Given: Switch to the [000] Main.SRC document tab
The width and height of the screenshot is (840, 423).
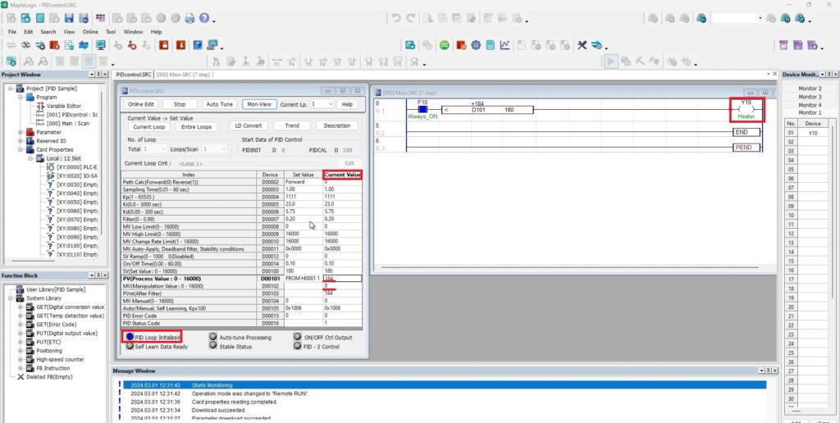Looking at the screenshot, I should coord(183,75).
